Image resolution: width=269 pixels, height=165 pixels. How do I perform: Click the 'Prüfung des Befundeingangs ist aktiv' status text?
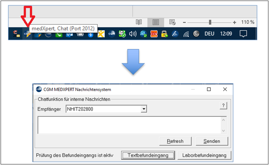click(x=75, y=155)
